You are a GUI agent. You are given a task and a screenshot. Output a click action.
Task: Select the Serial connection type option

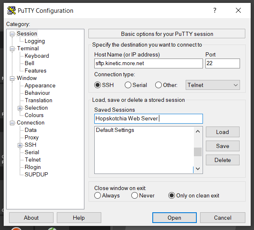(x=128, y=85)
